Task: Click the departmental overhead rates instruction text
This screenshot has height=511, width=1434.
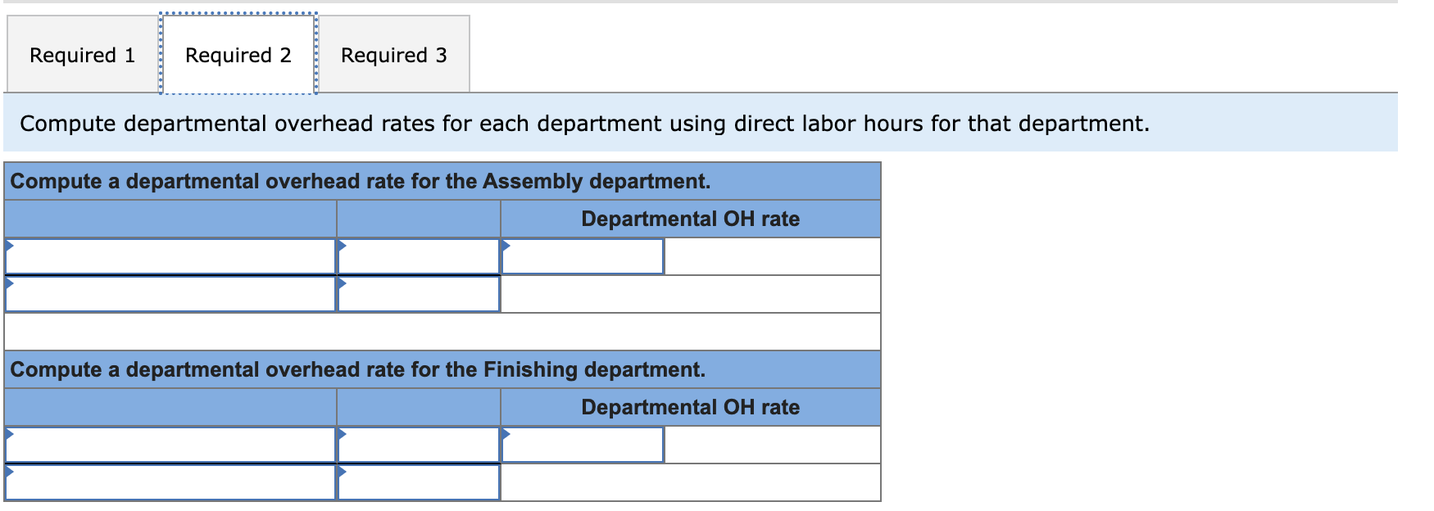Action: [x=584, y=124]
